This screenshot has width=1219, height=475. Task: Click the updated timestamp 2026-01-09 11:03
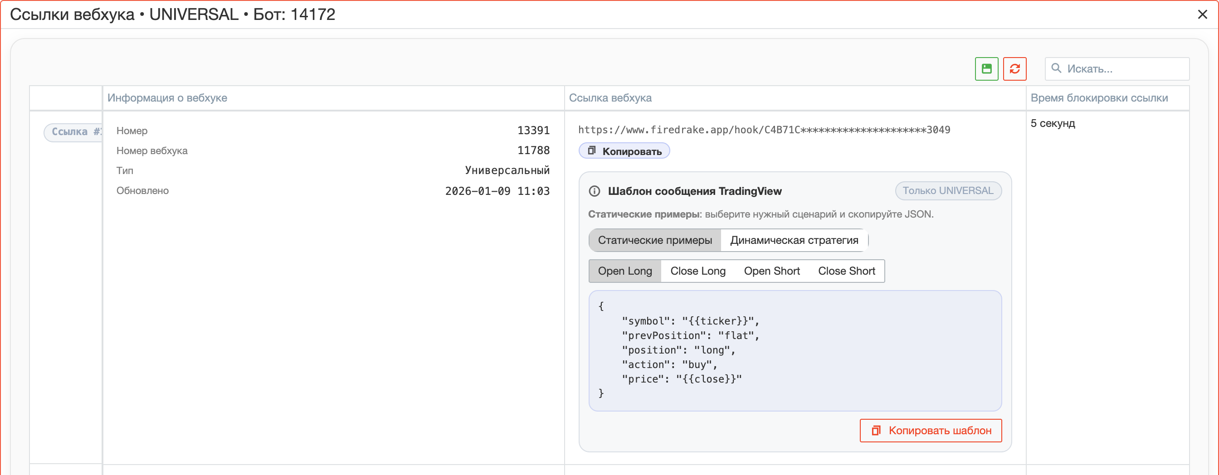tap(497, 191)
